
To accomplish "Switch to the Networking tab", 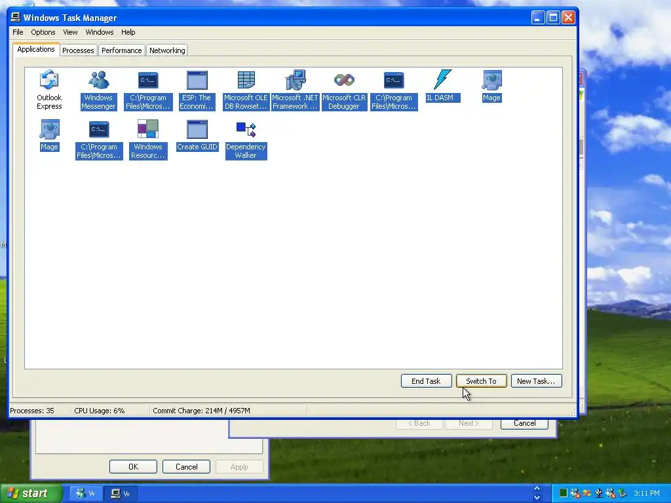I will [167, 50].
